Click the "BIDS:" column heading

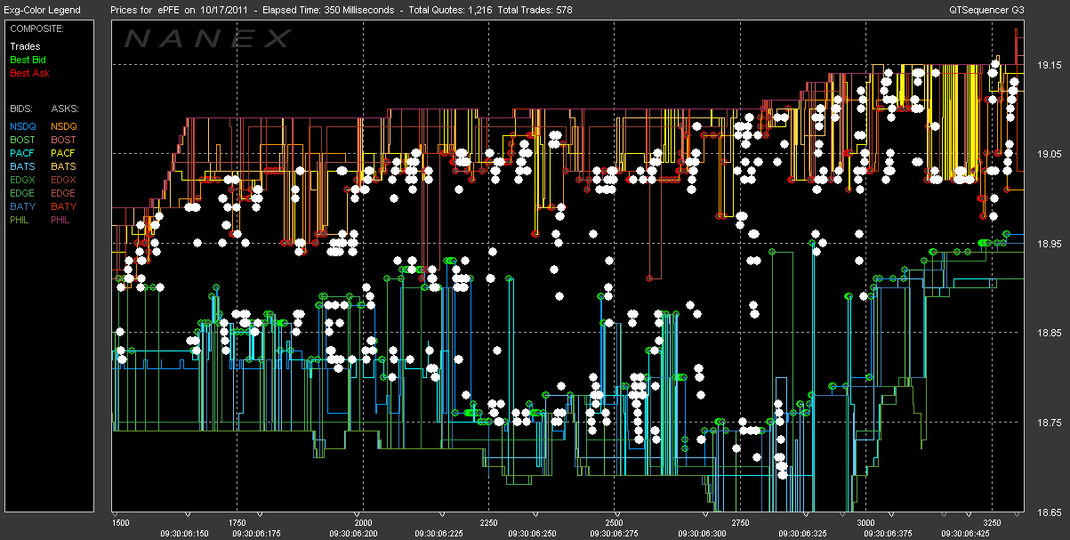point(22,108)
